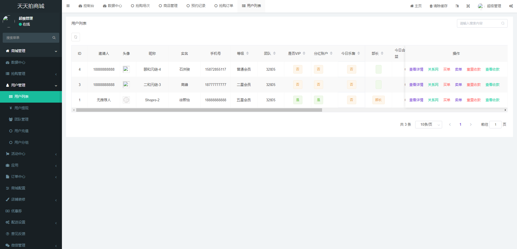
Task: Click the language switch icon in header
Action: pos(457,6)
